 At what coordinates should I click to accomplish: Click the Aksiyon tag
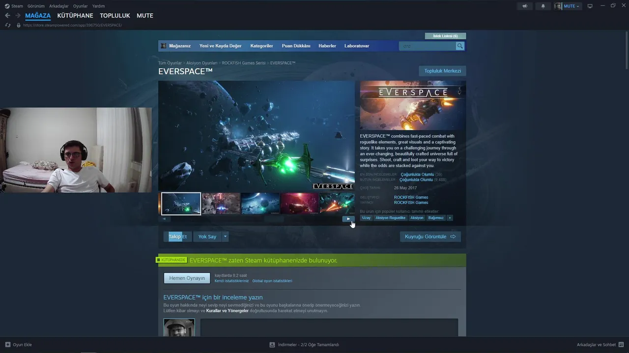(417, 218)
